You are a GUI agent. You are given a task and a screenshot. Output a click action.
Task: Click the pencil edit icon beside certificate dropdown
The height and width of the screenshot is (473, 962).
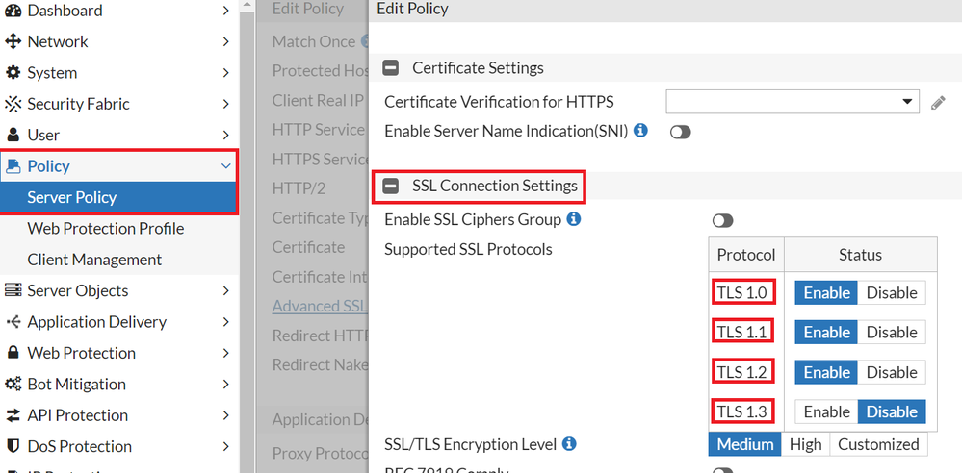(x=938, y=102)
